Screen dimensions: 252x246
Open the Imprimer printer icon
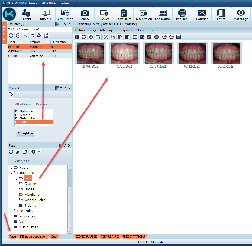pos(182,14)
